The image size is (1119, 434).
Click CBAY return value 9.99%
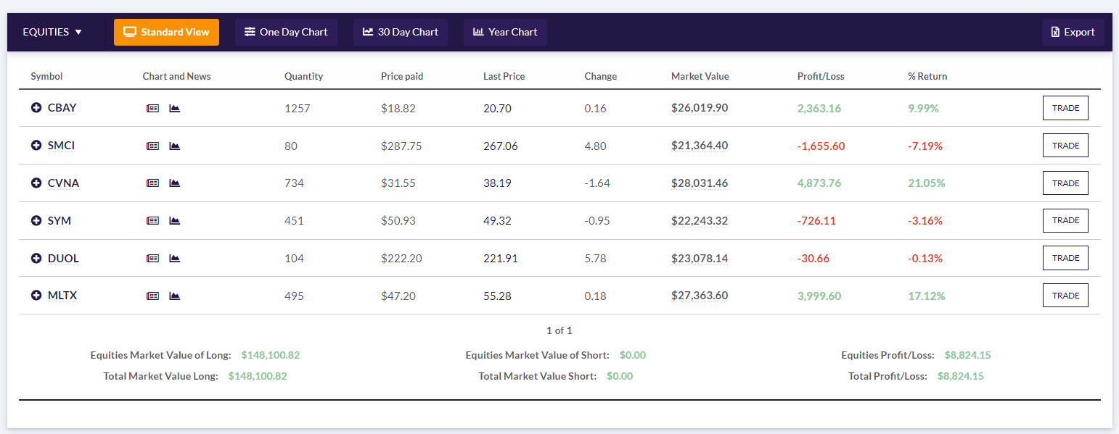click(x=923, y=108)
